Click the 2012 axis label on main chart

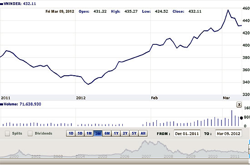[81, 98]
